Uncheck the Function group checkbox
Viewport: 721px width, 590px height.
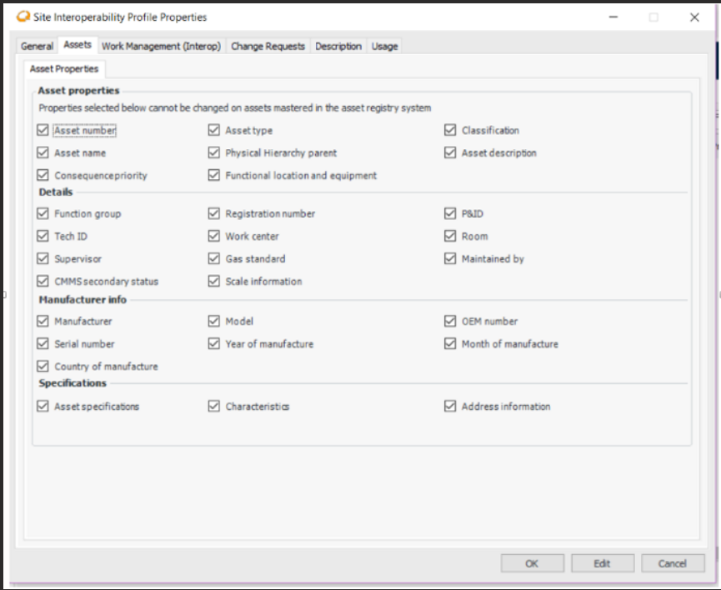tap(43, 213)
